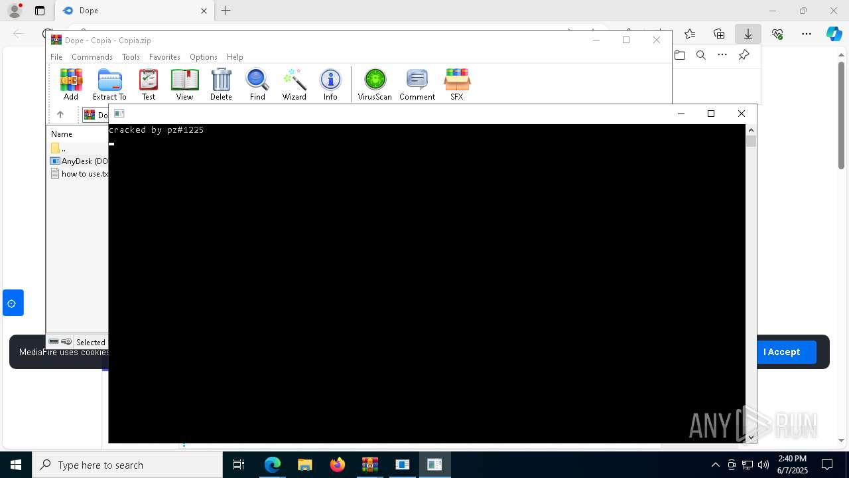
Task: Search downloads with magnifier icon
Action: tap(701, 55)
